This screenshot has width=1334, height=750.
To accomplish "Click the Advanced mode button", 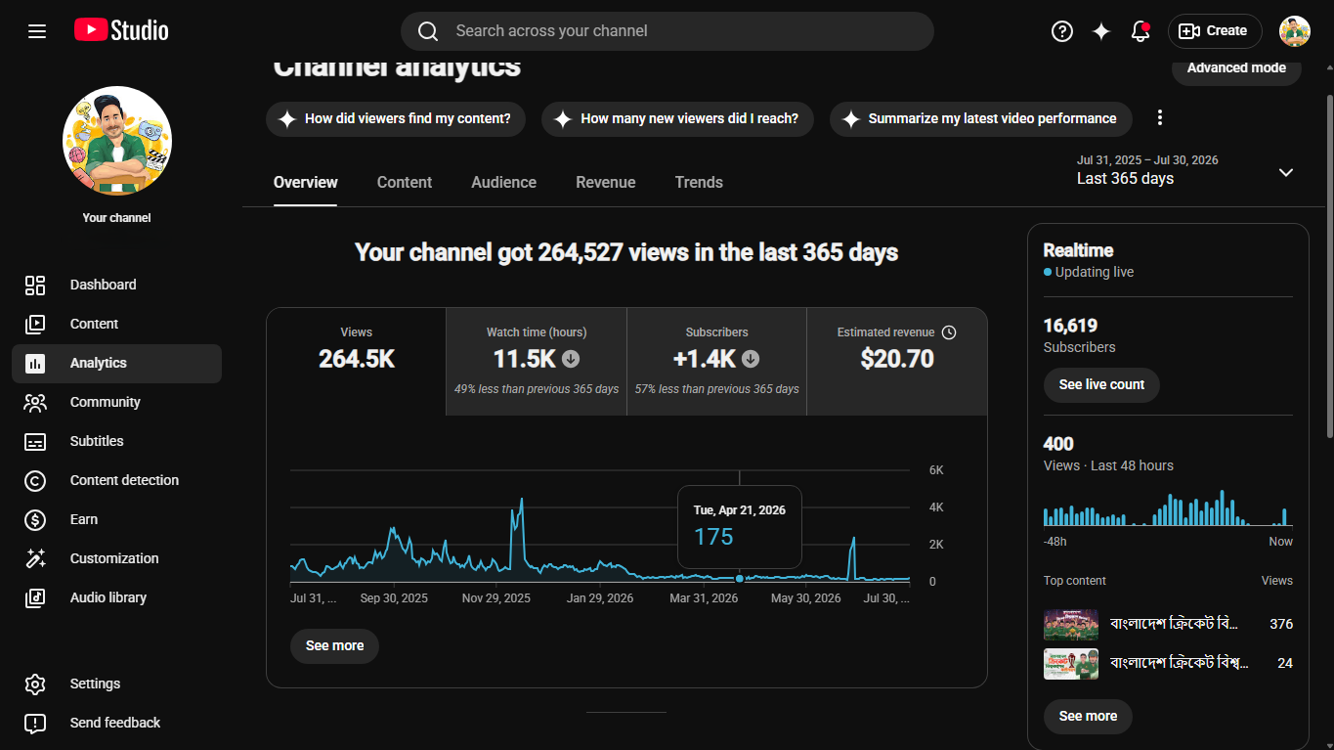I will tap(1236, 68).
